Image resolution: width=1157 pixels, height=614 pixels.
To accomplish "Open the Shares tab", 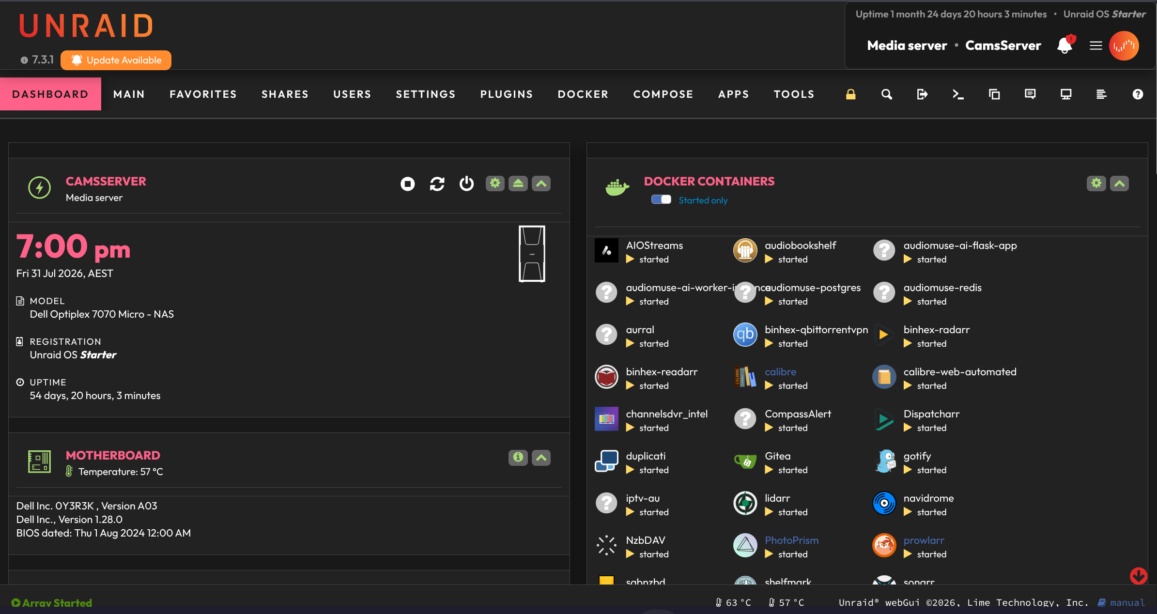I will [285, 94].
